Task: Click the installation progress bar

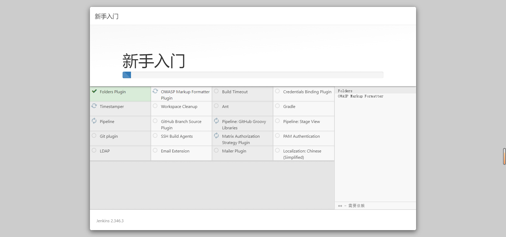Action: click(253, 75)
